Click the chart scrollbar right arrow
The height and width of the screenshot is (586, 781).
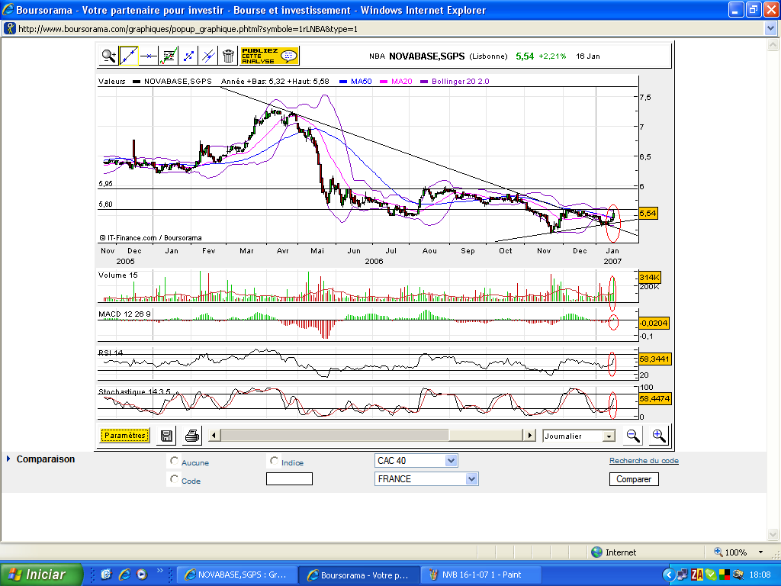[x=529, y=436]
